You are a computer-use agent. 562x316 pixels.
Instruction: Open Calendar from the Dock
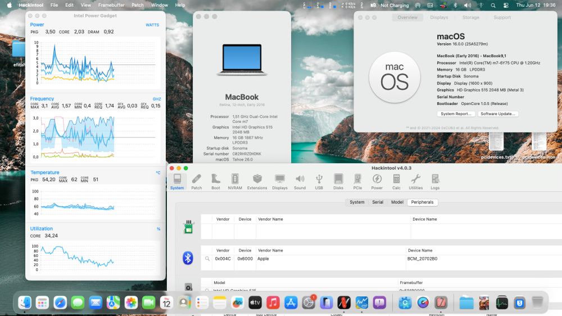pyautogui.click(x=167, y=303)
